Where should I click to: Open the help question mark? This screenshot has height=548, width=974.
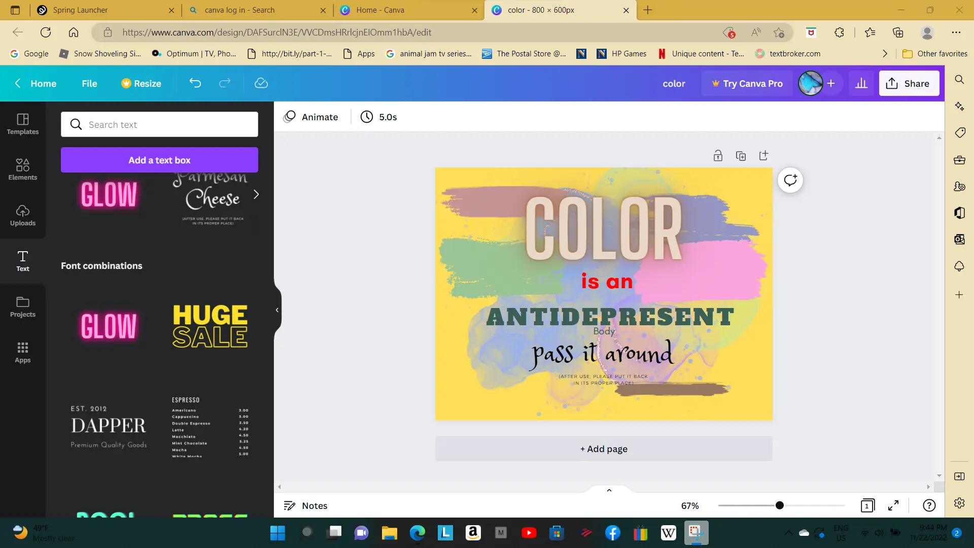tap(929, 505)
